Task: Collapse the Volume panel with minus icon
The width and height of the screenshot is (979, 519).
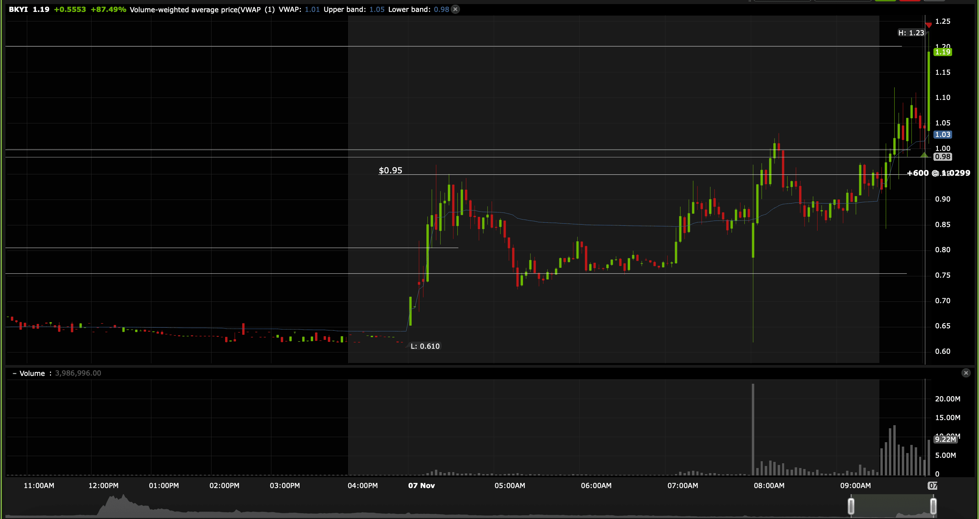Action: pos(14,374)
